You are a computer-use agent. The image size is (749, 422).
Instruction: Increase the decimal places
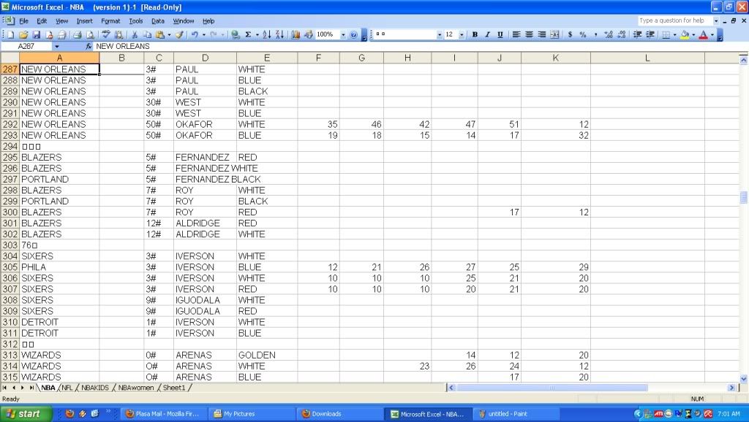pos(609,35)
